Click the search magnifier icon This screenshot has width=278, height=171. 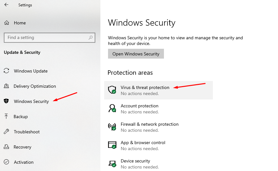(91, 37)
